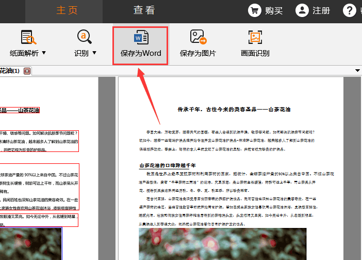
Task: Select the 花油(1) document tab
Action: (x=10, y=71)
